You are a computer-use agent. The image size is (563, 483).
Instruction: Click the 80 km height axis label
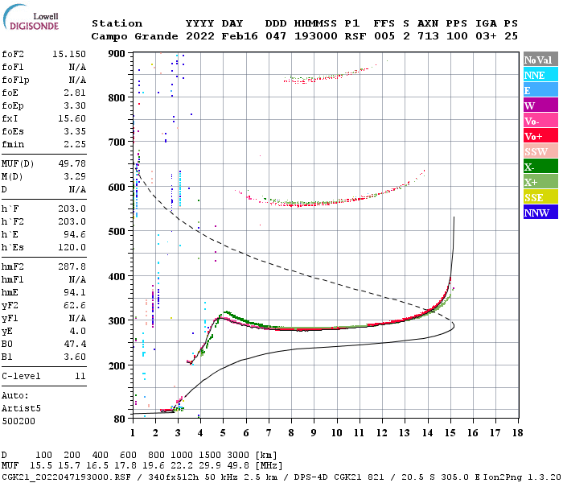(x=119, y=419)
